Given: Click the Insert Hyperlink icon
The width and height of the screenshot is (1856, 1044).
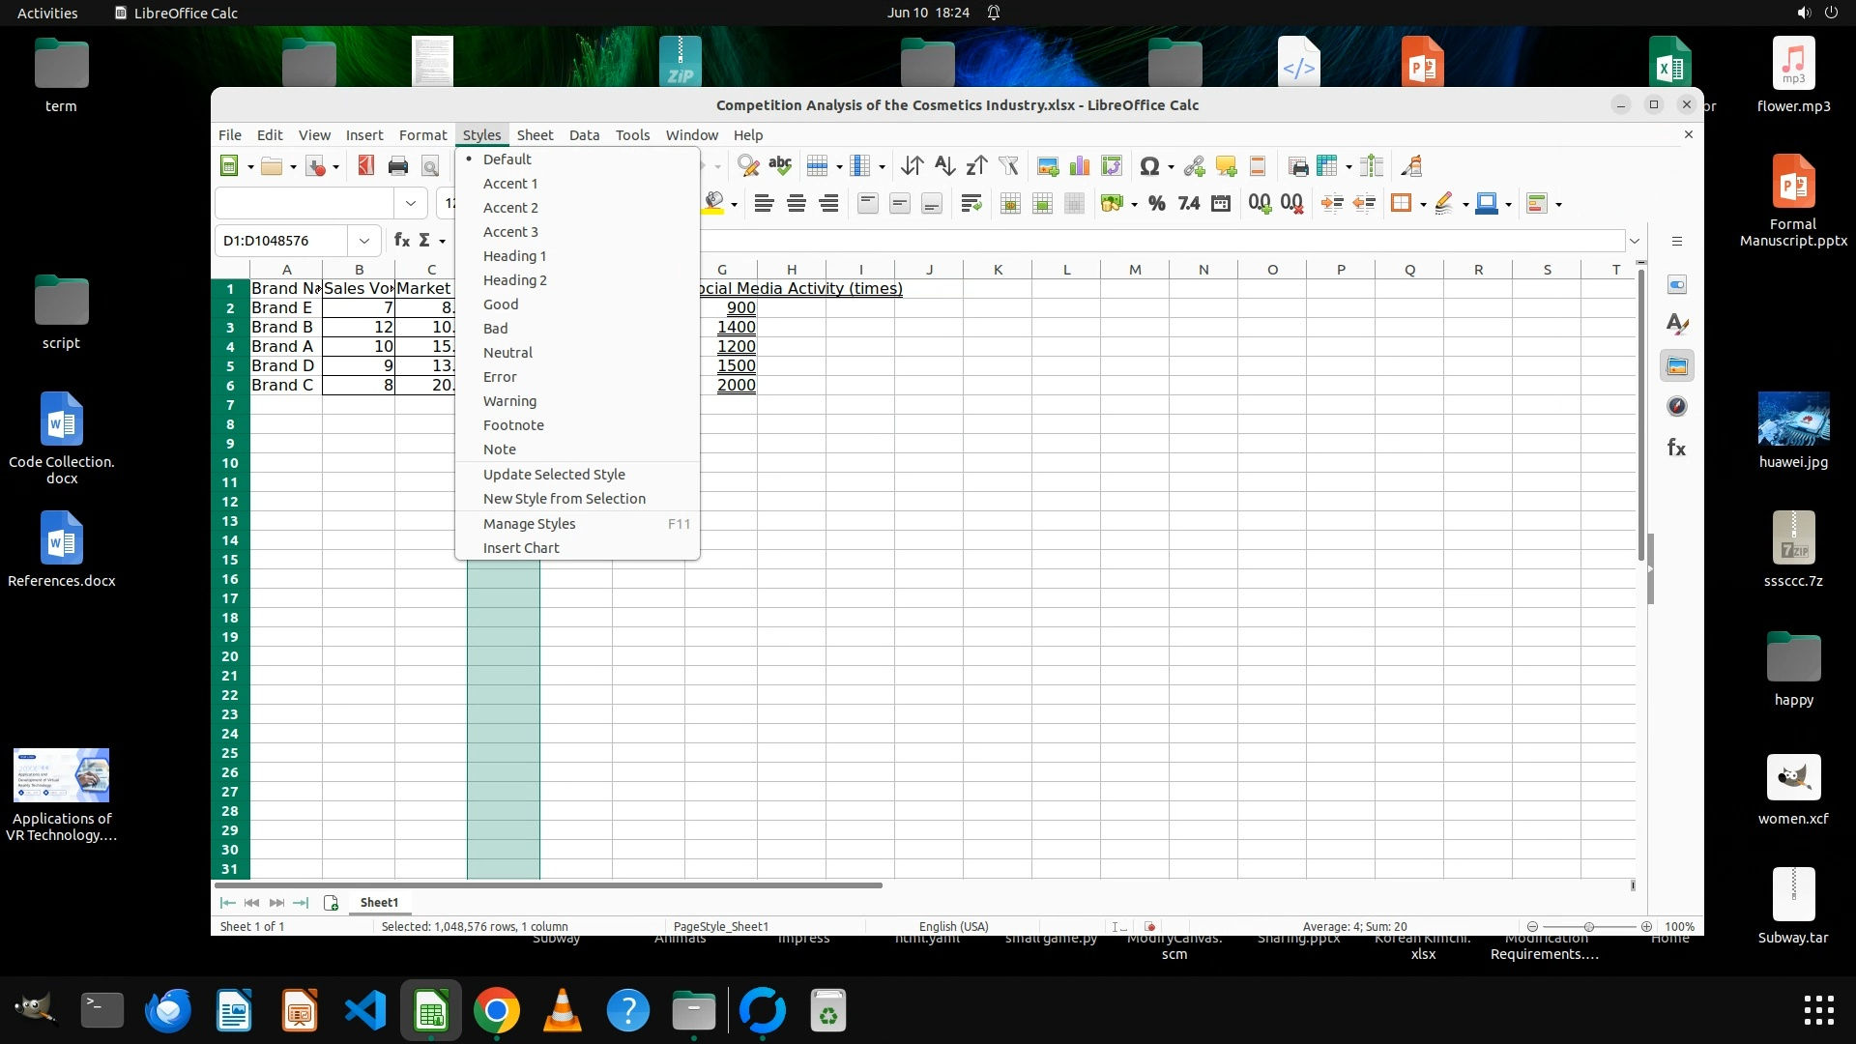Looking at the screenshot, I should tap(1194, 166).
